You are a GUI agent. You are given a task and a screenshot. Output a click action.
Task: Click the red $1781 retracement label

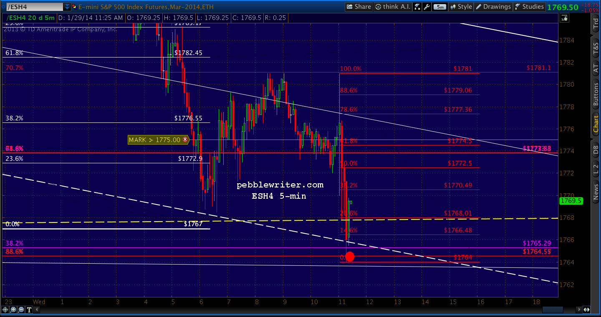pyautogui.click(x=463, y=69)
